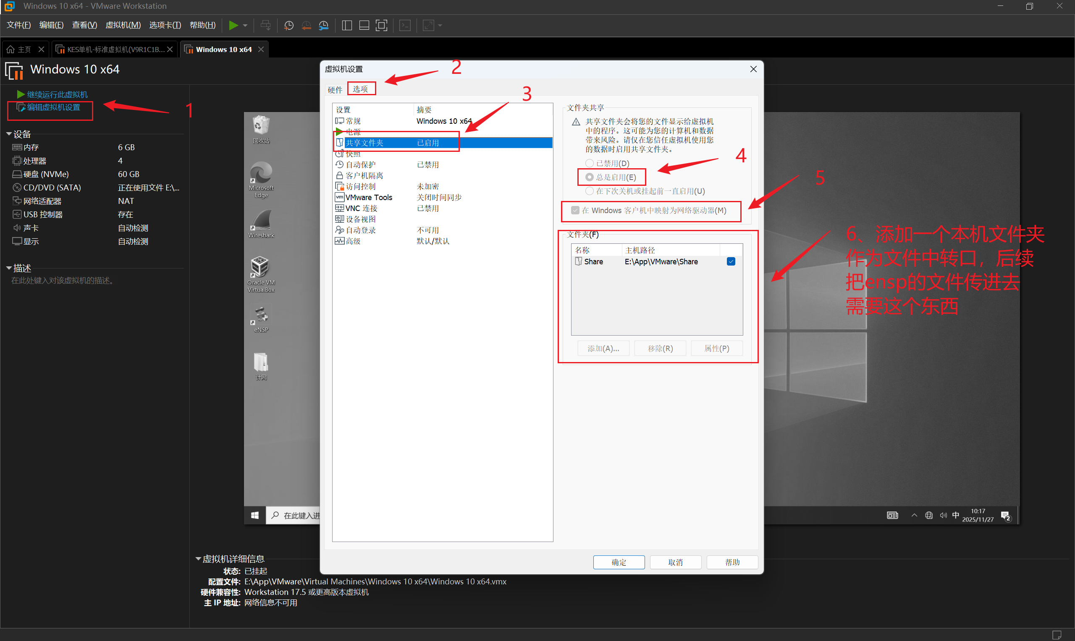The height and width of the screenshot is (641, 1075).
Task: Open snapshot manager wrench-clock icon
Action: point(323,26)
